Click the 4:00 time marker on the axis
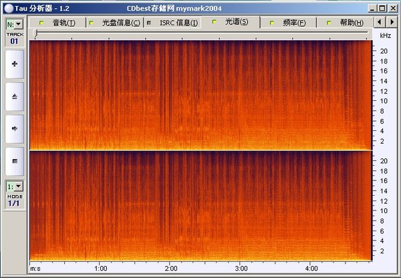The width and height of the screenshot is (401, 278). [311, 269]
